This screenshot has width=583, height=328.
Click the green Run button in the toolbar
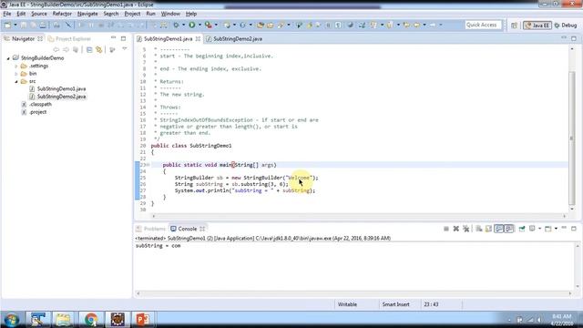coord(192,25)
